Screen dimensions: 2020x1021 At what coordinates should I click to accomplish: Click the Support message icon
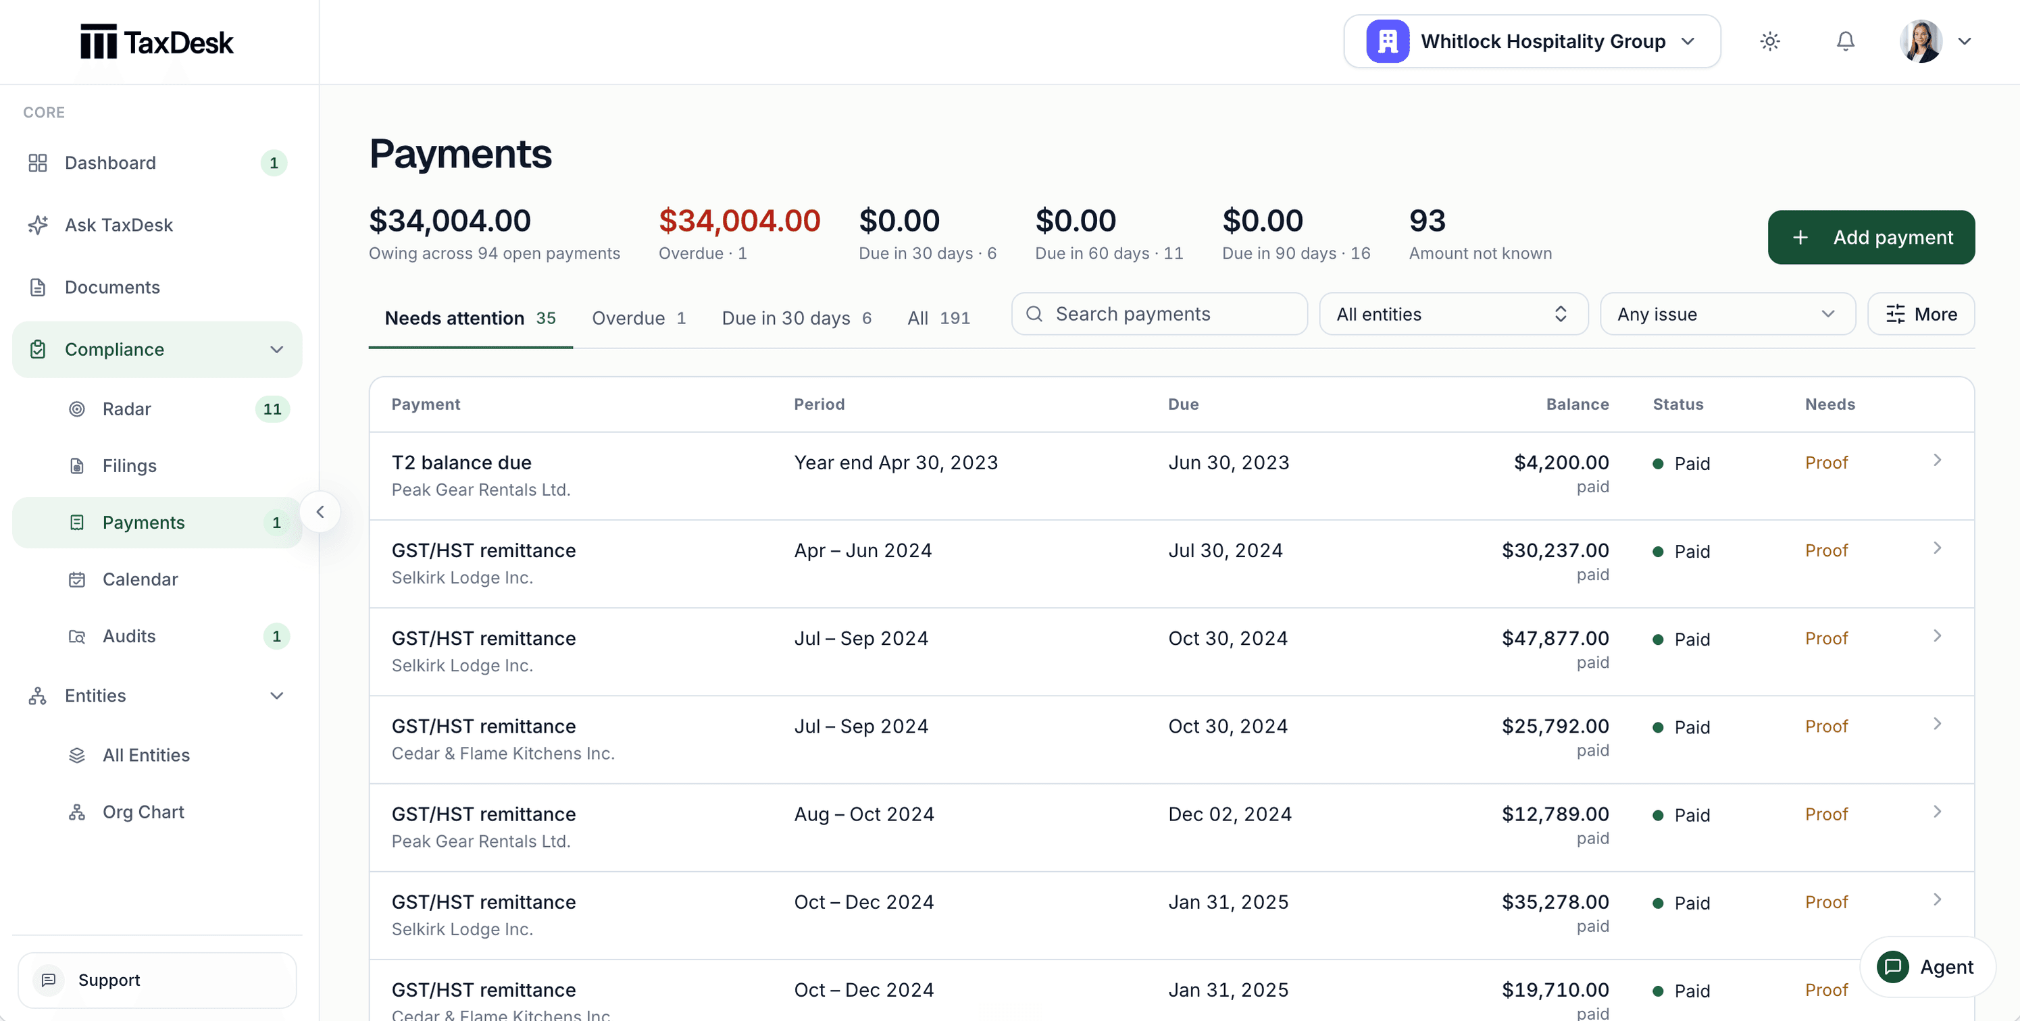tap(49, 979)
